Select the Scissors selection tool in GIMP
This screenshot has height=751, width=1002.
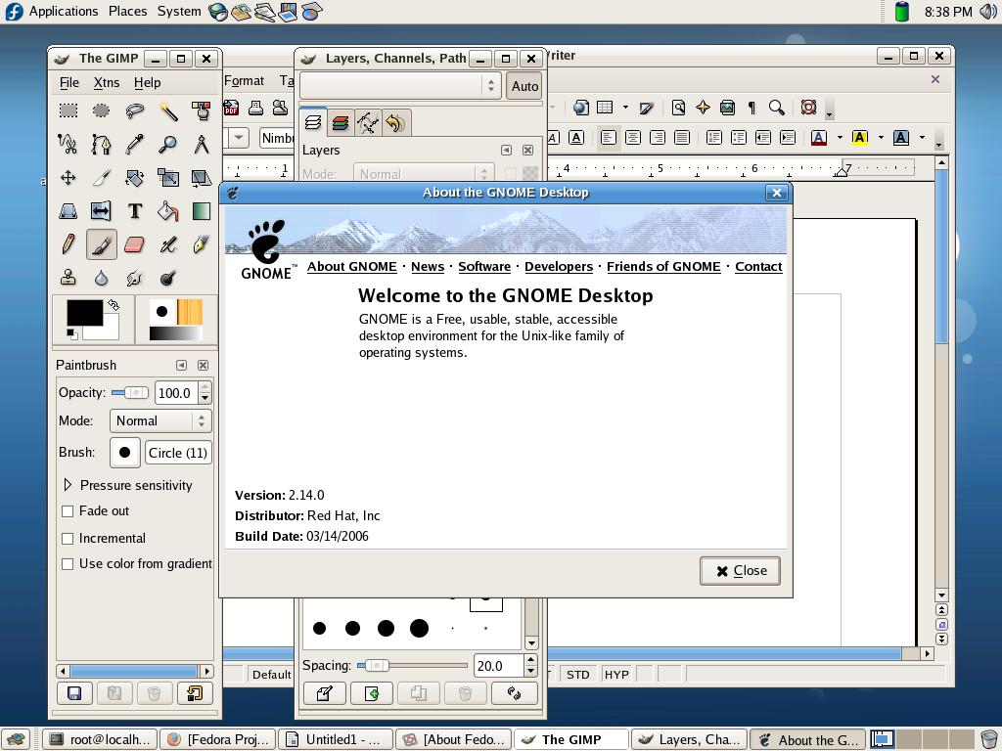tap(68, 144)
